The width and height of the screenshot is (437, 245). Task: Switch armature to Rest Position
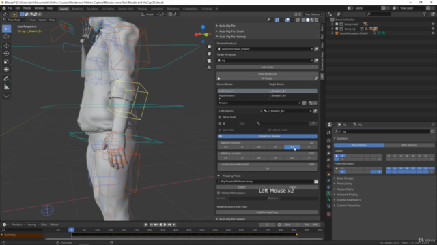(409, 145)
